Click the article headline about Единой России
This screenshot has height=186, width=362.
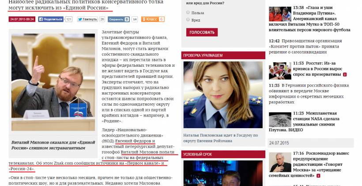86,5
